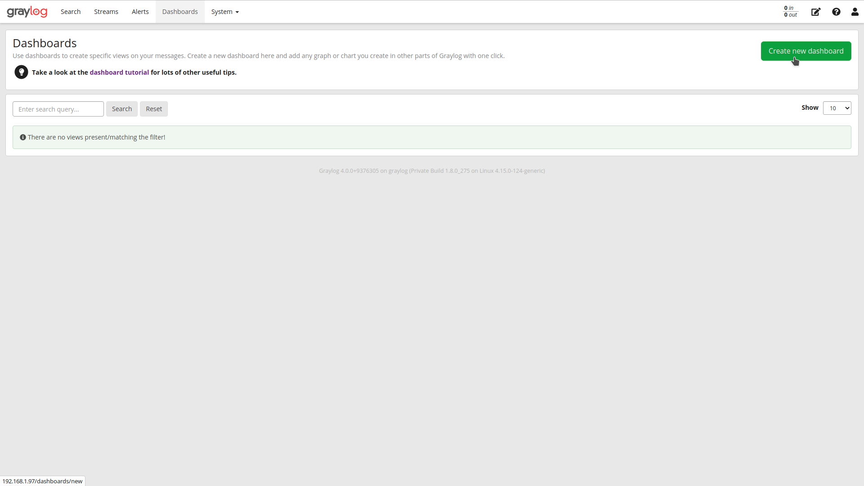Switch to the Alerts section
This screenshot has height=486, width=864.
(x=140, y=12)
